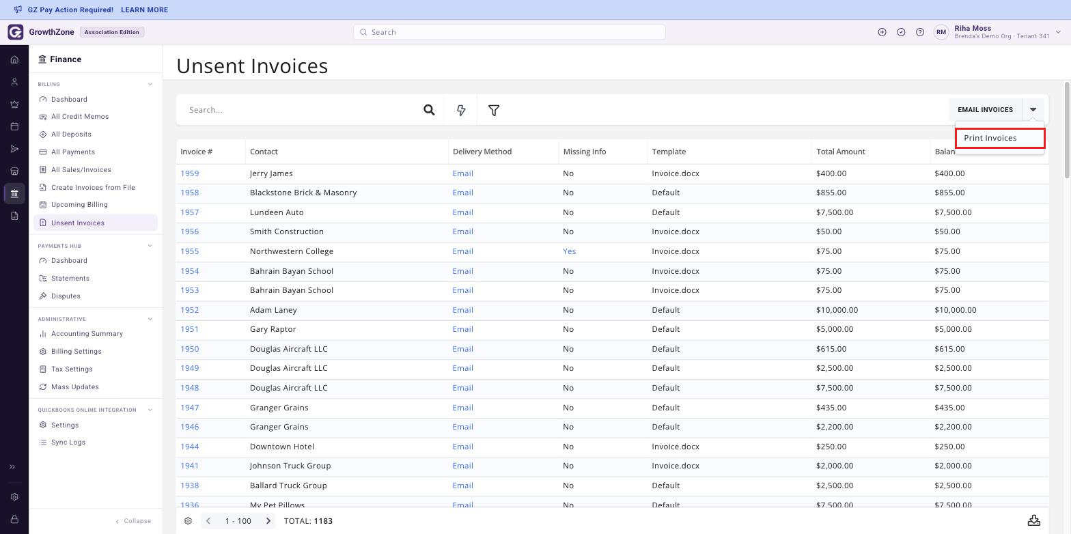Open the lightning bolt quick filters
The height and width of the screenshot is (534, 1071).
(461, 110)
